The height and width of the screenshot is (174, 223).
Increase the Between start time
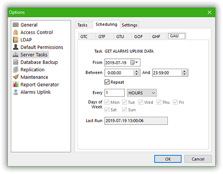coord(136,71)
